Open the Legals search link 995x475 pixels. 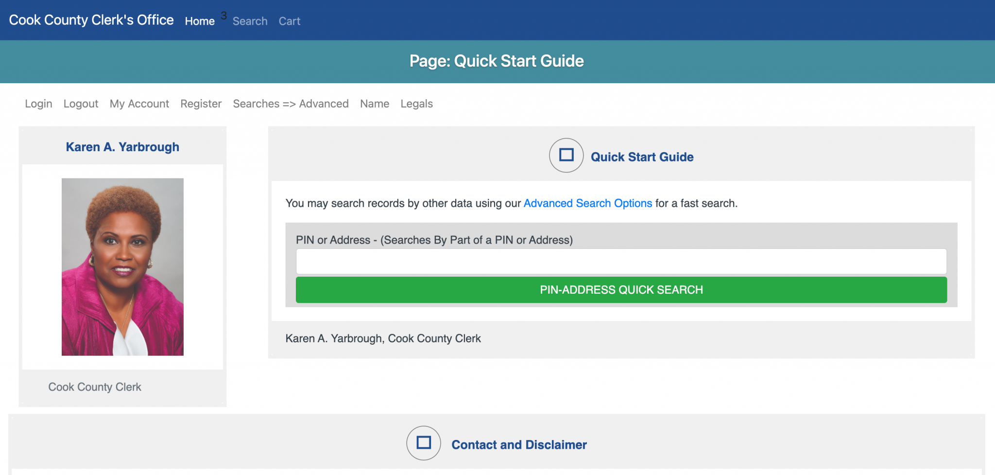point(416,104)
